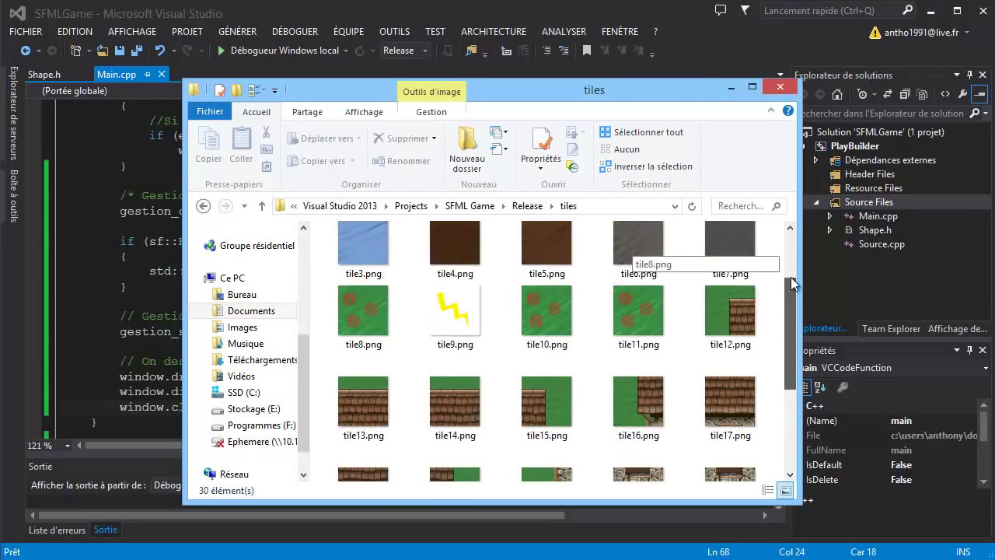This screenshot has width=995, height=560.
Task: Select the tile3.png blue thumbnail
Action: tap(363, 243)
